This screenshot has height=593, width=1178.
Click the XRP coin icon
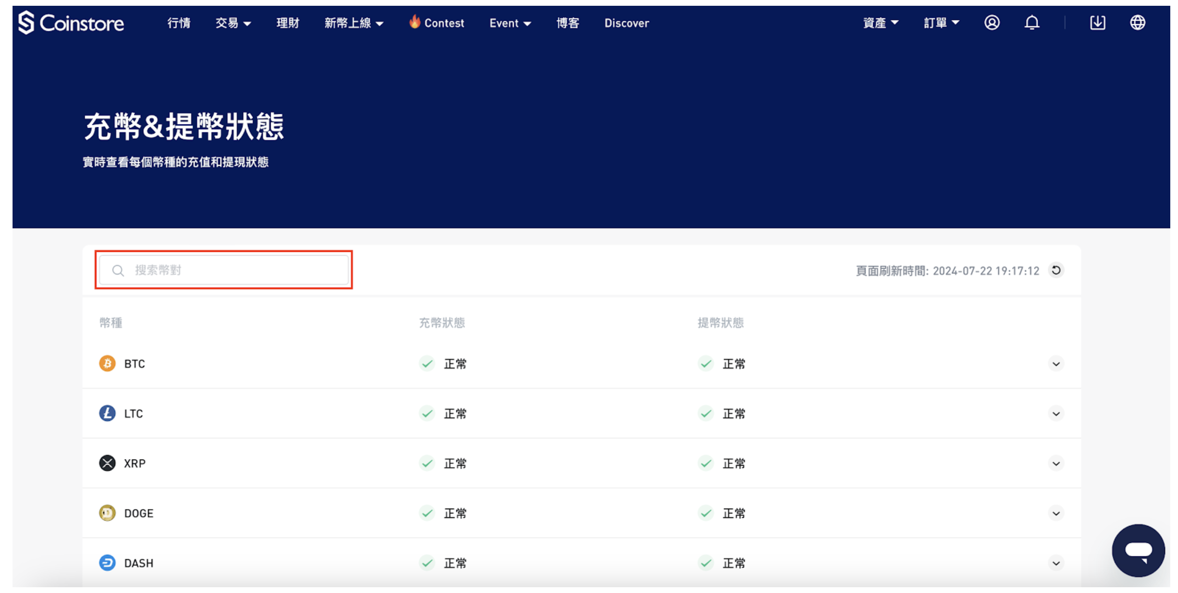(107, 463)
